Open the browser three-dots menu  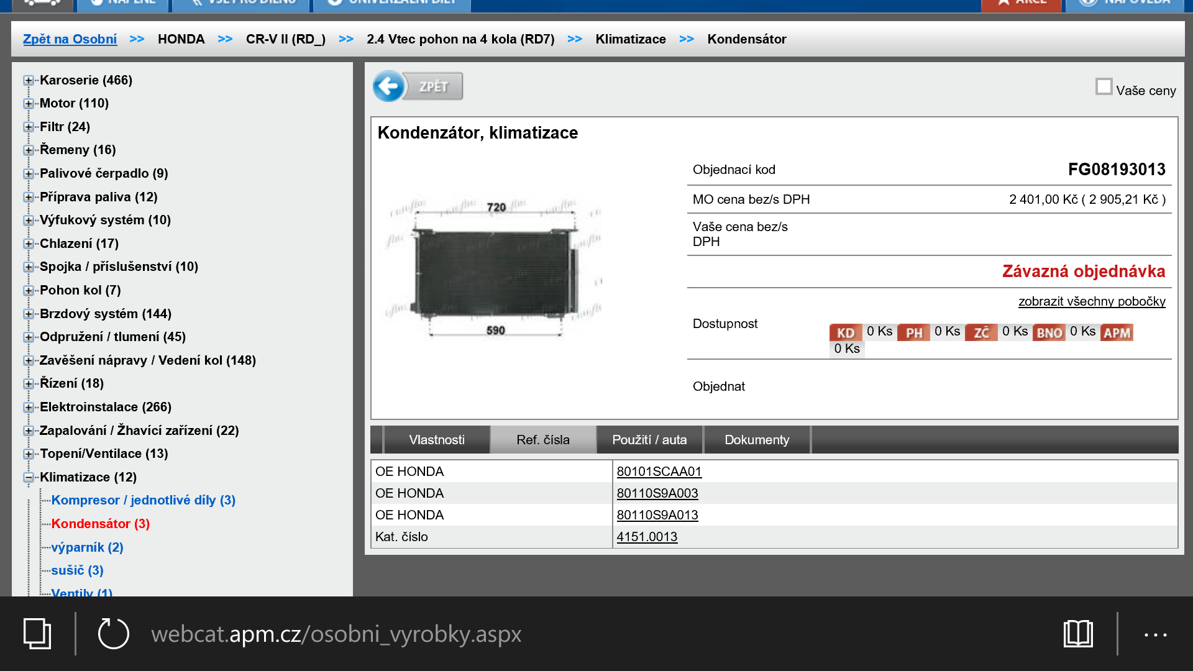click(x=1155, y=634)
